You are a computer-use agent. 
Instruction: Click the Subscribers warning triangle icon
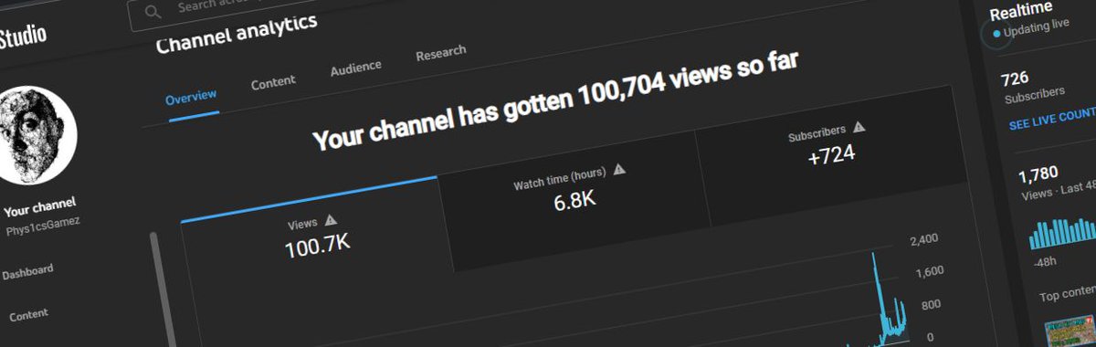tap(859, 128)
